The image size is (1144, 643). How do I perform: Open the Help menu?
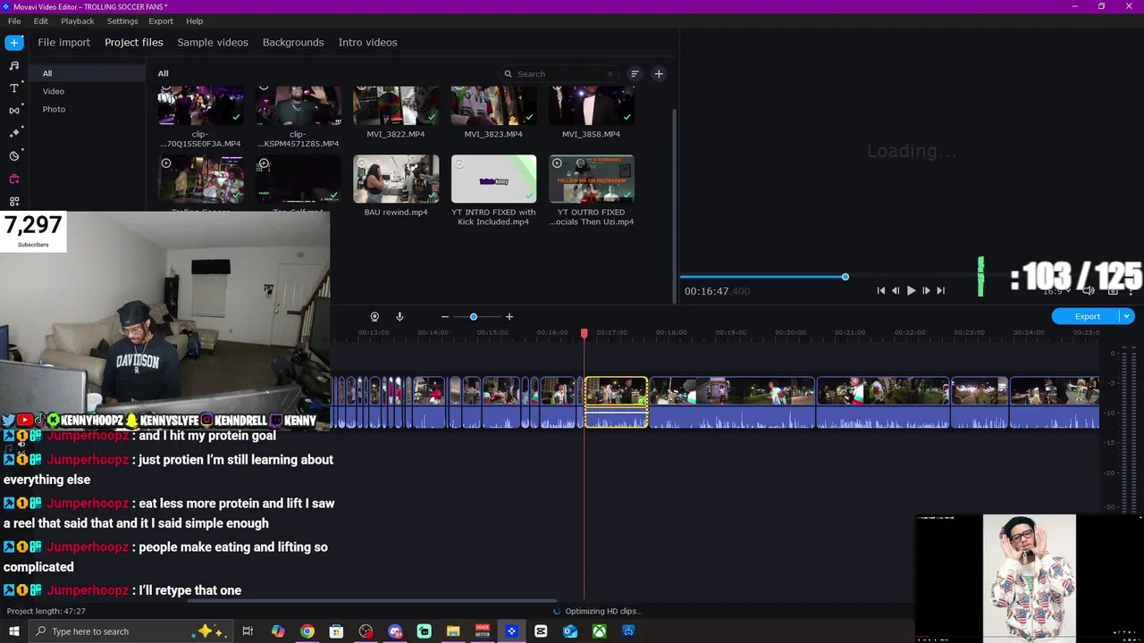coord(195,21)
